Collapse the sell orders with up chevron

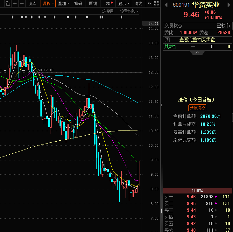pos(197,53)
